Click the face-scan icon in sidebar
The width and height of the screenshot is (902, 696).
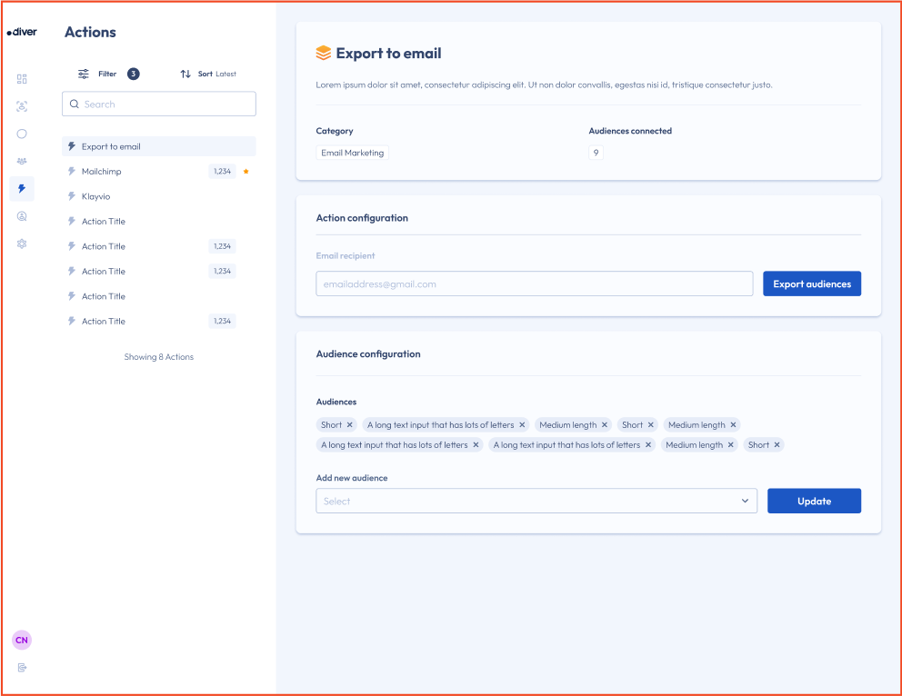pos(22,106)
